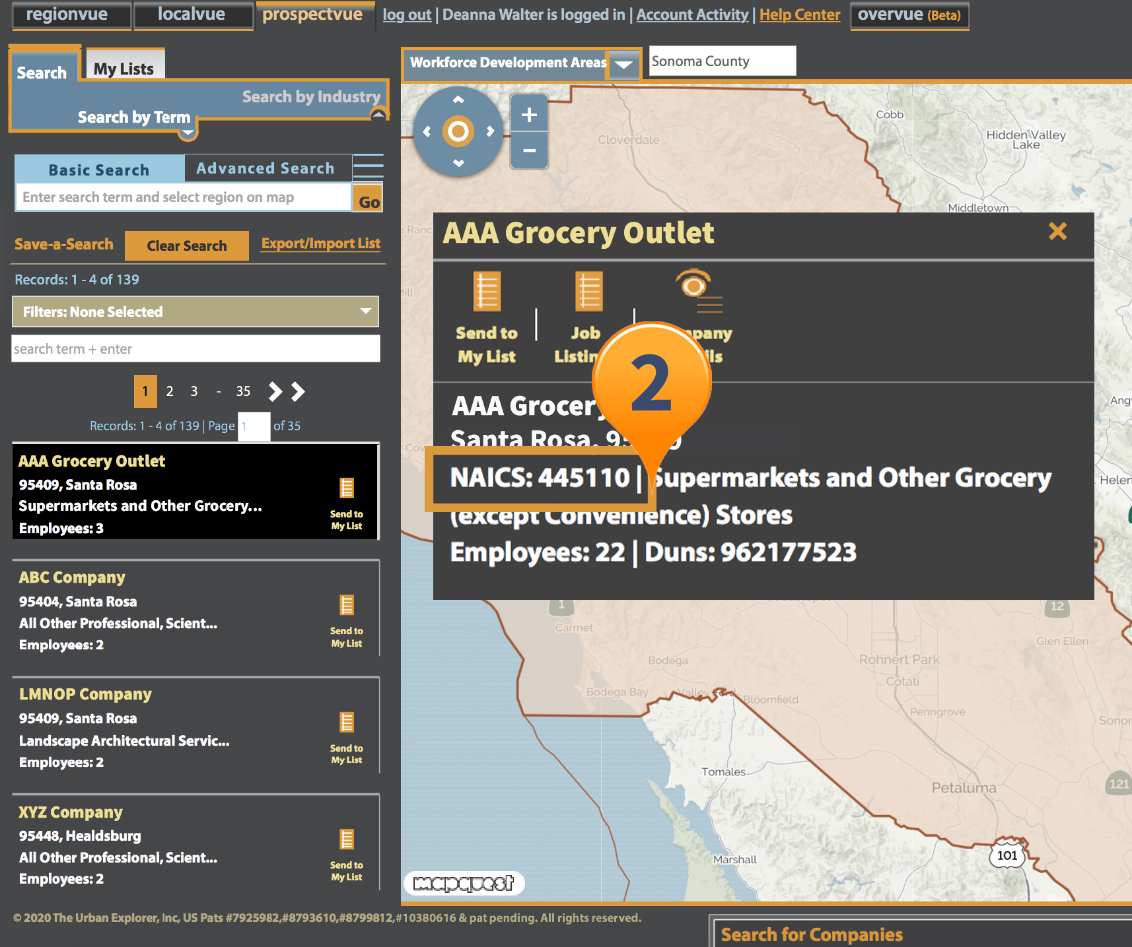Image resolution: width=1132 pixels, height=947 pixels.
Task: Pan the map left with the arrow
Action: 427,131
